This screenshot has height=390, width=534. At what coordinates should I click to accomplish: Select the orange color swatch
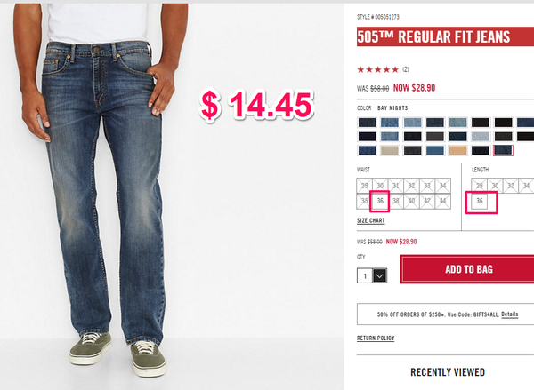457,150
